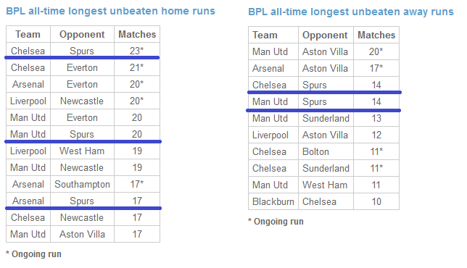Click the Blackburn team cell
Screen dimensions: 467x268
click(273, 201)
